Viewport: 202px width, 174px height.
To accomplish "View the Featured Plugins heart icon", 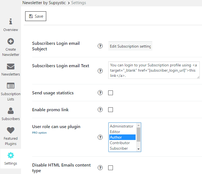I will tap(11, 130).
